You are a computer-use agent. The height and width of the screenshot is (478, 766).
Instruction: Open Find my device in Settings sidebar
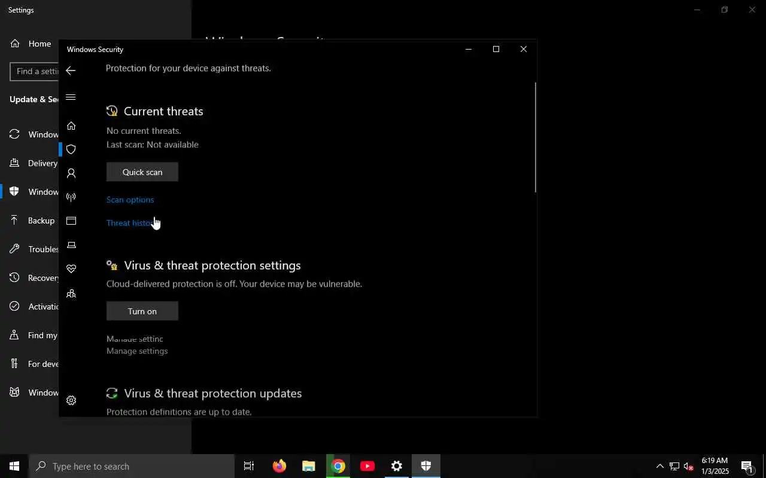(x=30, y=335)
